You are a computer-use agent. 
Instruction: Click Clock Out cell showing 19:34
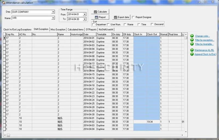pyautogui.click(x=153, y=122)
